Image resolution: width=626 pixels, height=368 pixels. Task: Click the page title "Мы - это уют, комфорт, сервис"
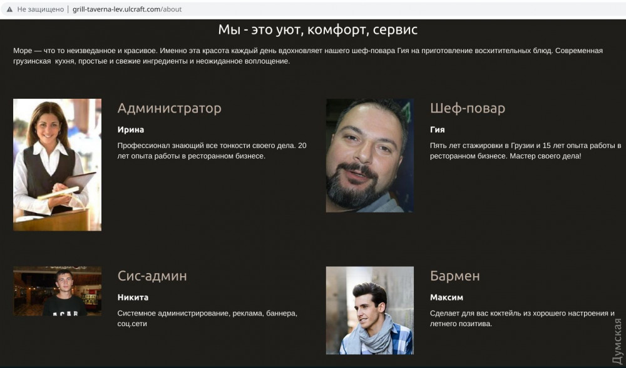317,29
